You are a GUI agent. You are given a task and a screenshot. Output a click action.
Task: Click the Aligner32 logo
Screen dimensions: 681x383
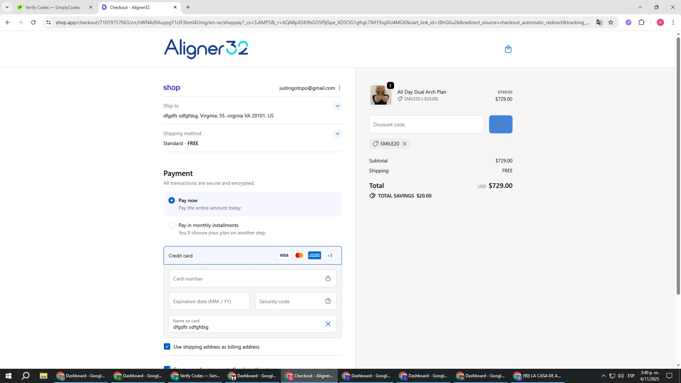(206, 49)
